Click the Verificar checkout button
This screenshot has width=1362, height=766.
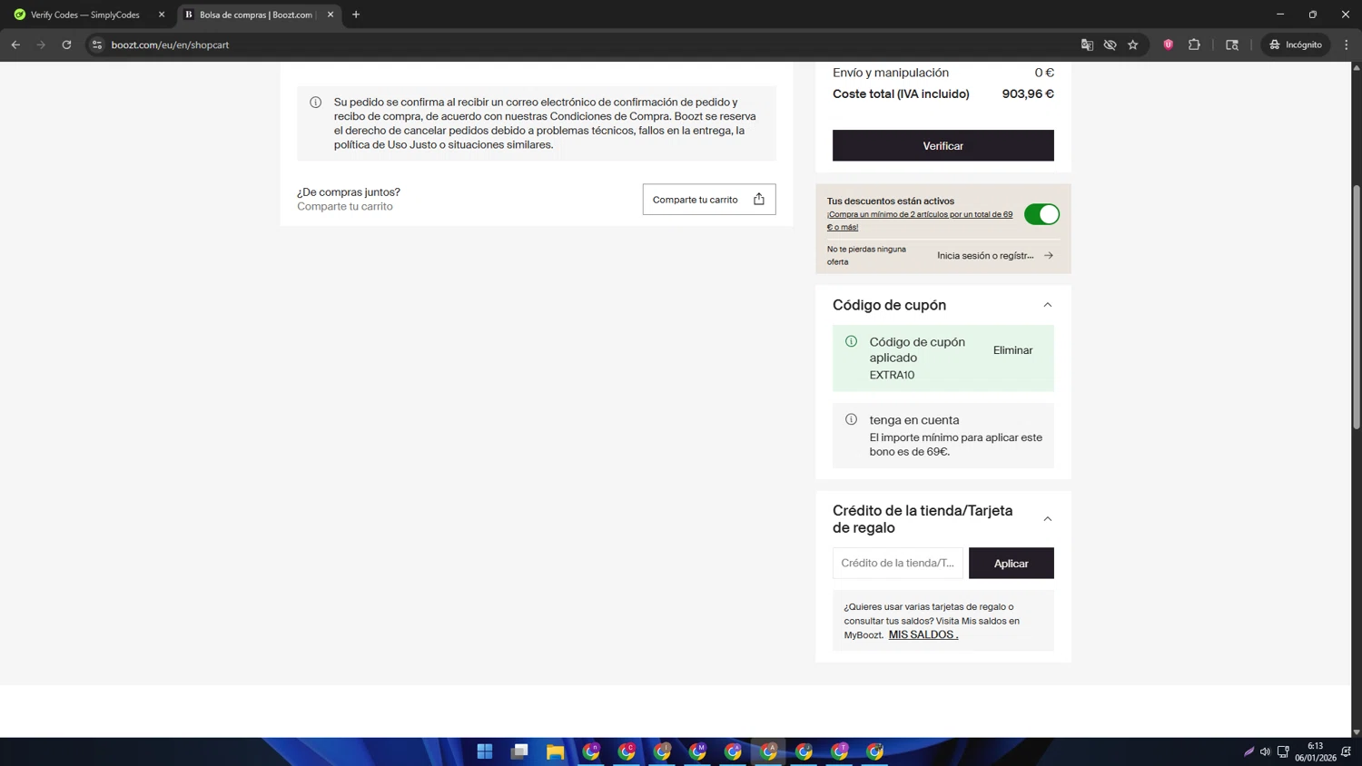click(943, 145)
